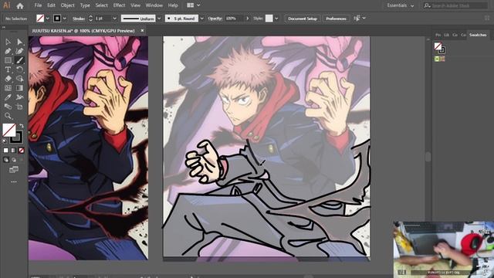The width and height of the screenshot is (494, 278).
Task: Open the stroke color dropdown in control bar
Action: (65, 19)
